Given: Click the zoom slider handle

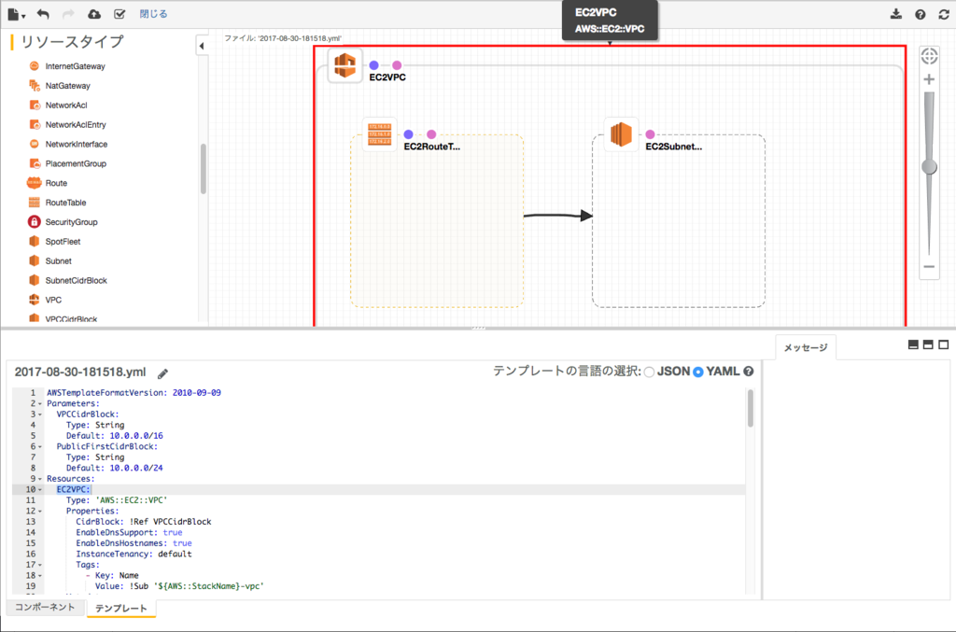Looking at the screenshot, I should click(929, 167).
